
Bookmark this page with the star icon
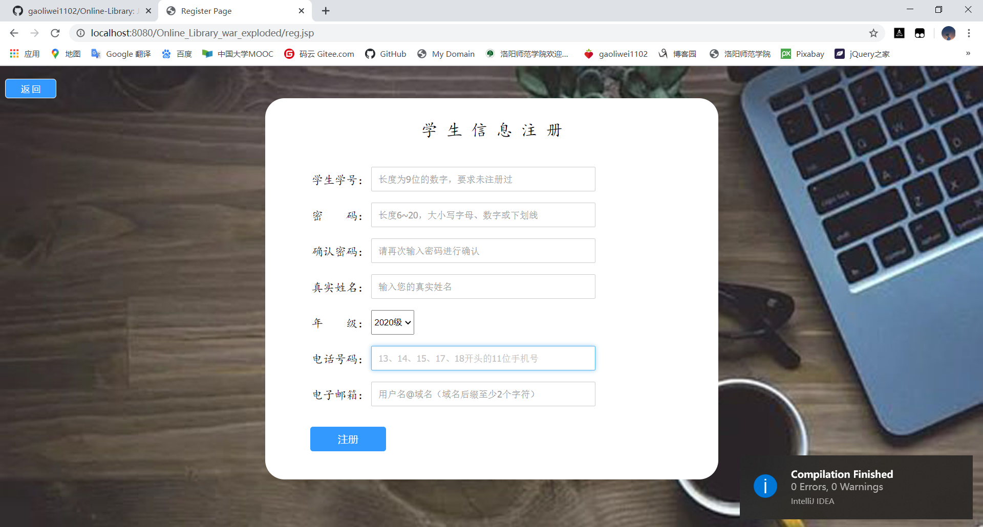[872, 33]
